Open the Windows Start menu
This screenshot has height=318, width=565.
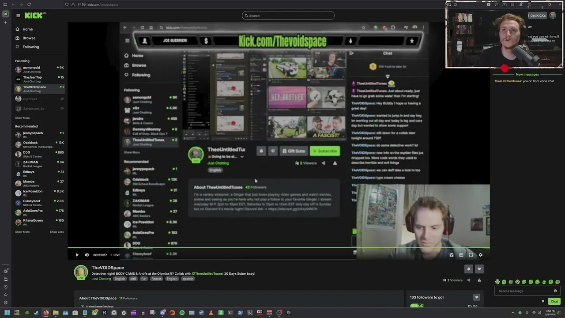click(7, 313)
